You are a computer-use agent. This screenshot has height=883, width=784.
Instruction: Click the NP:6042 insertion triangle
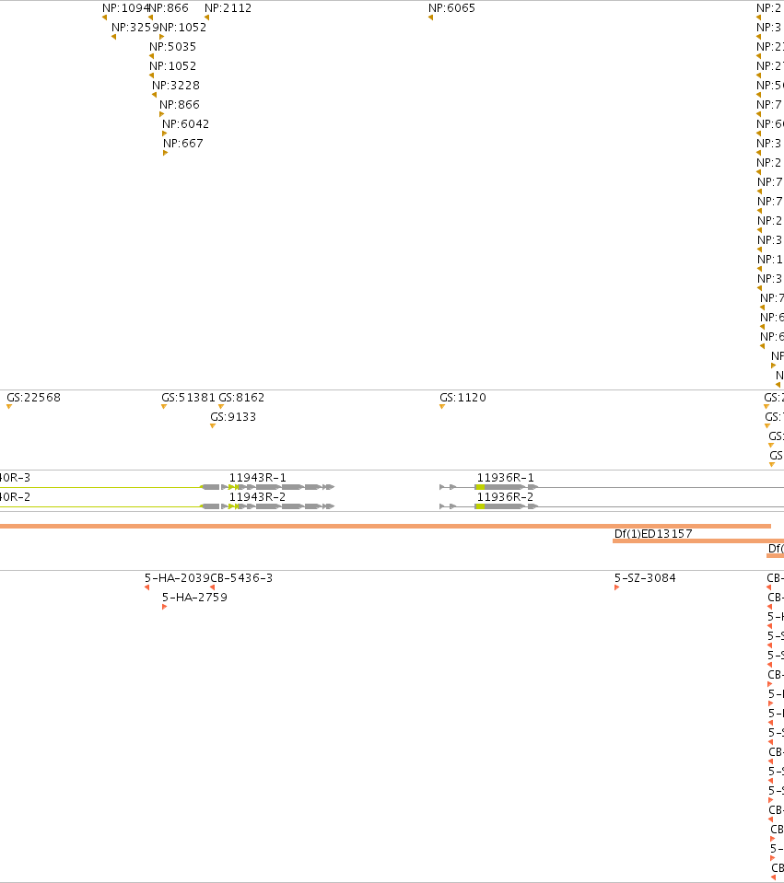(x=165, y=134)
